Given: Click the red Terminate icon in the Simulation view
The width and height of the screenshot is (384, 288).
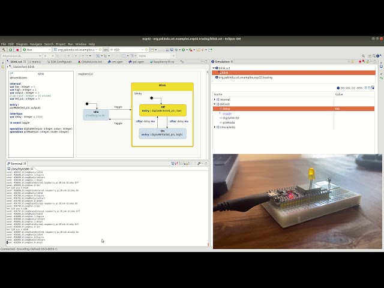Looking at the screenshot, I should click(360, 62).
